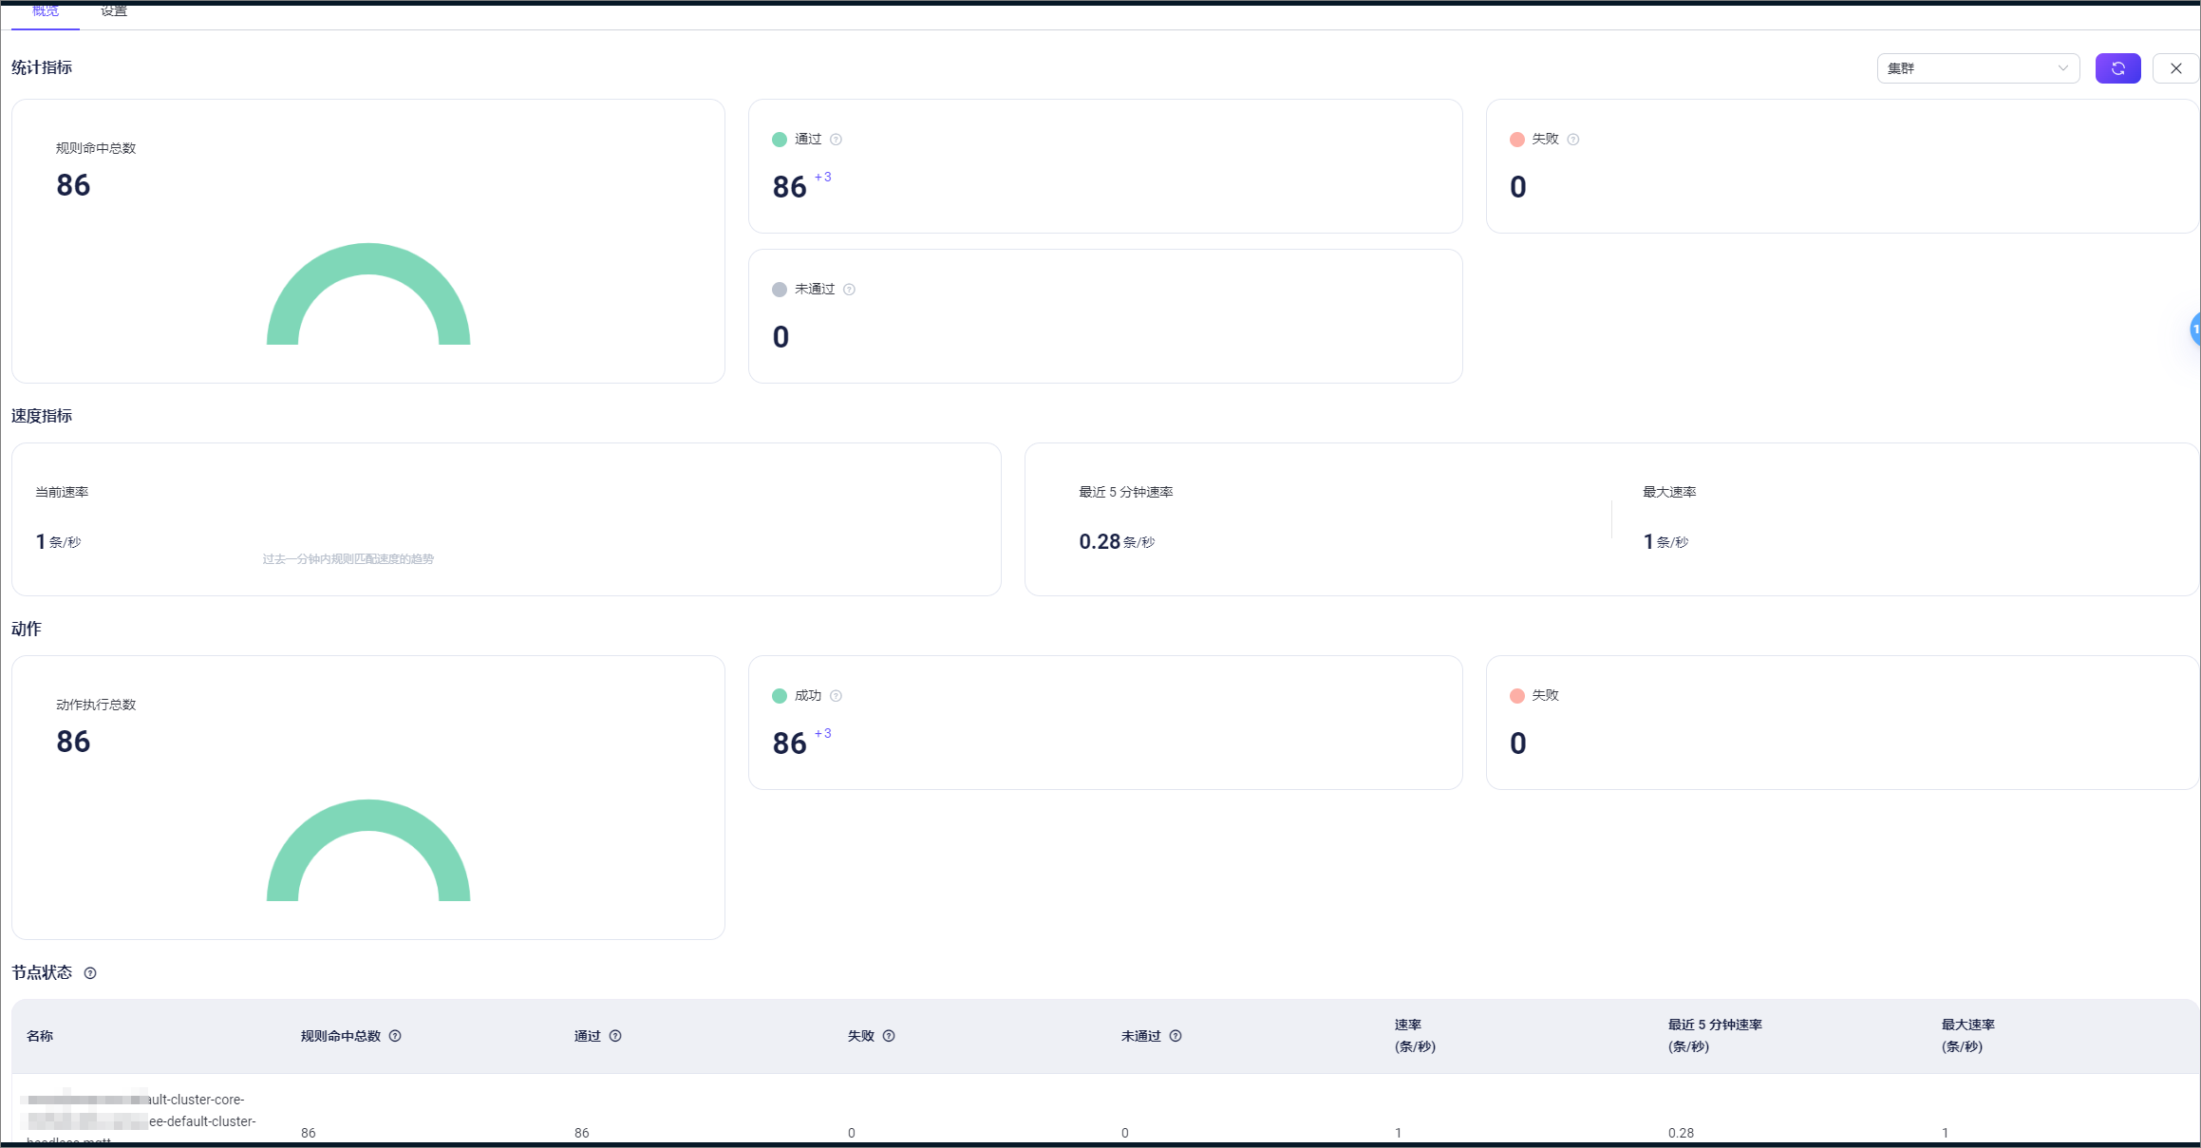Click the 名称 column header

click(40, 1036)
